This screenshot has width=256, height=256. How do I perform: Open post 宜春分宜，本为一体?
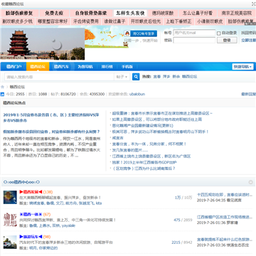149,144
